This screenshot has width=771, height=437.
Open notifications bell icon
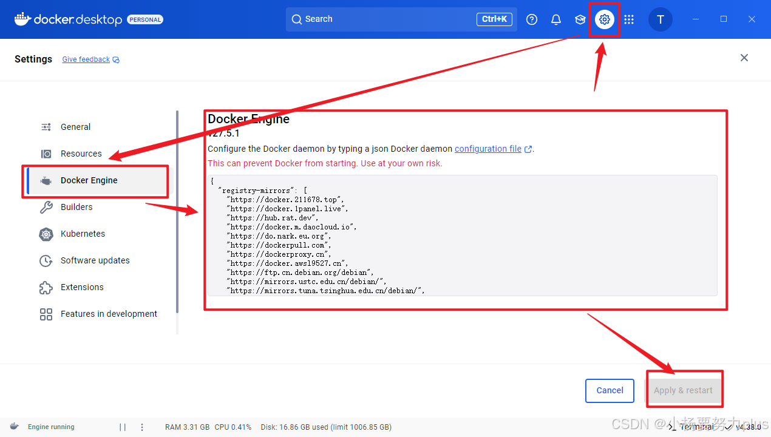[x=556, y=19]
